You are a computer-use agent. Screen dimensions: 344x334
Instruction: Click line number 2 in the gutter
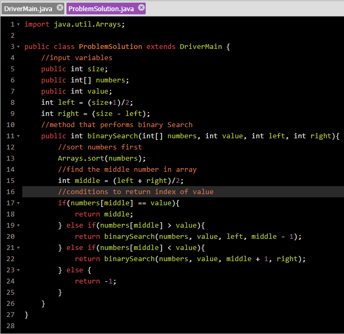(x=13, y=36)
